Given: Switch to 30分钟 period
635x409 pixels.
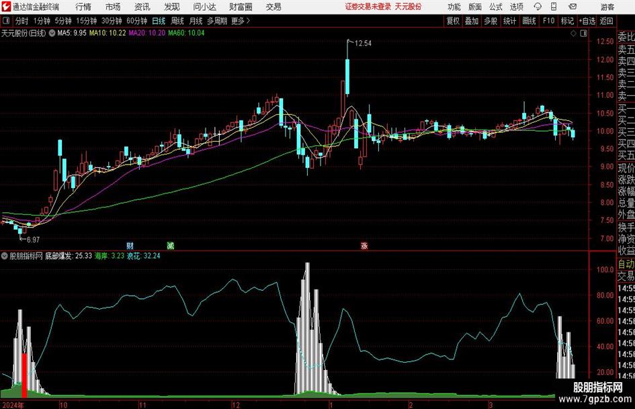Looking at the screenshot, I should coord(112,21).
